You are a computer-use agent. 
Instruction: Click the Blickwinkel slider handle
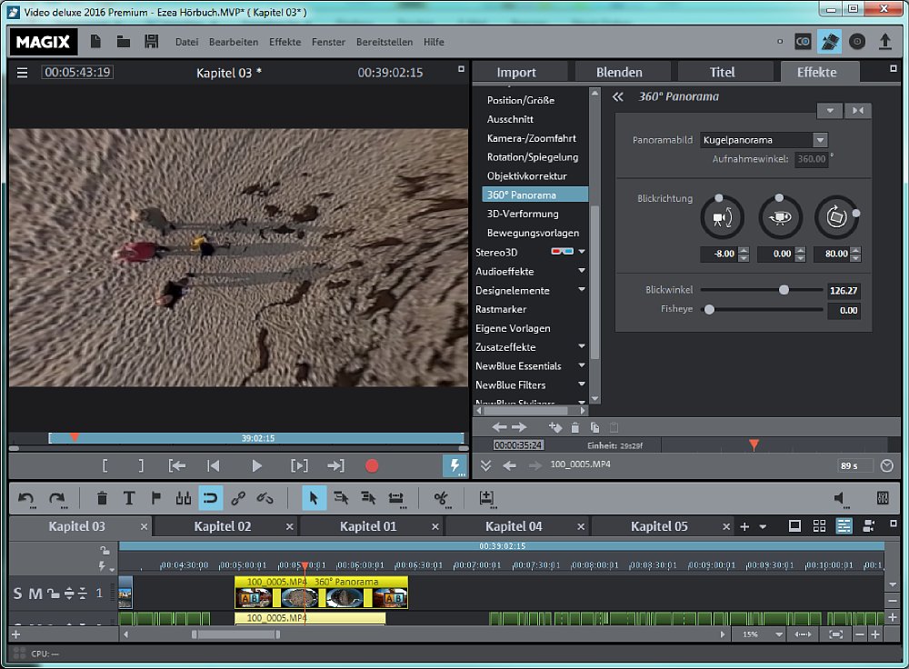(784, 290)
